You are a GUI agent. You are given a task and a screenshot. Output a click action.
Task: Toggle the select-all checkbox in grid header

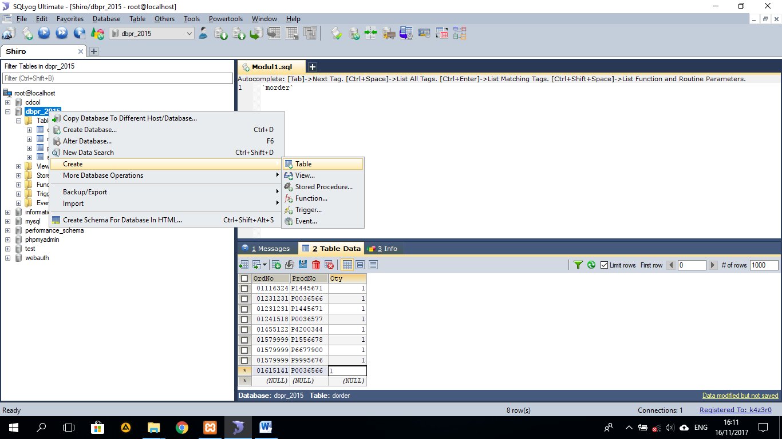[244, 278]
